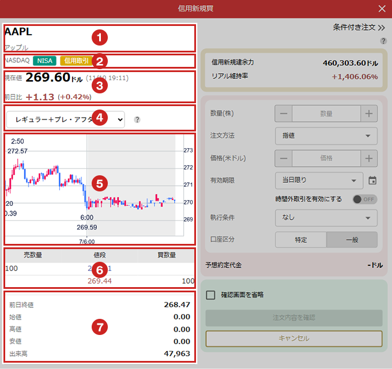The height and width of the screenshot is (369, 392).
Task: Open 条件付き注文 link
Action: pyautogui.click(x=359, y=27)
